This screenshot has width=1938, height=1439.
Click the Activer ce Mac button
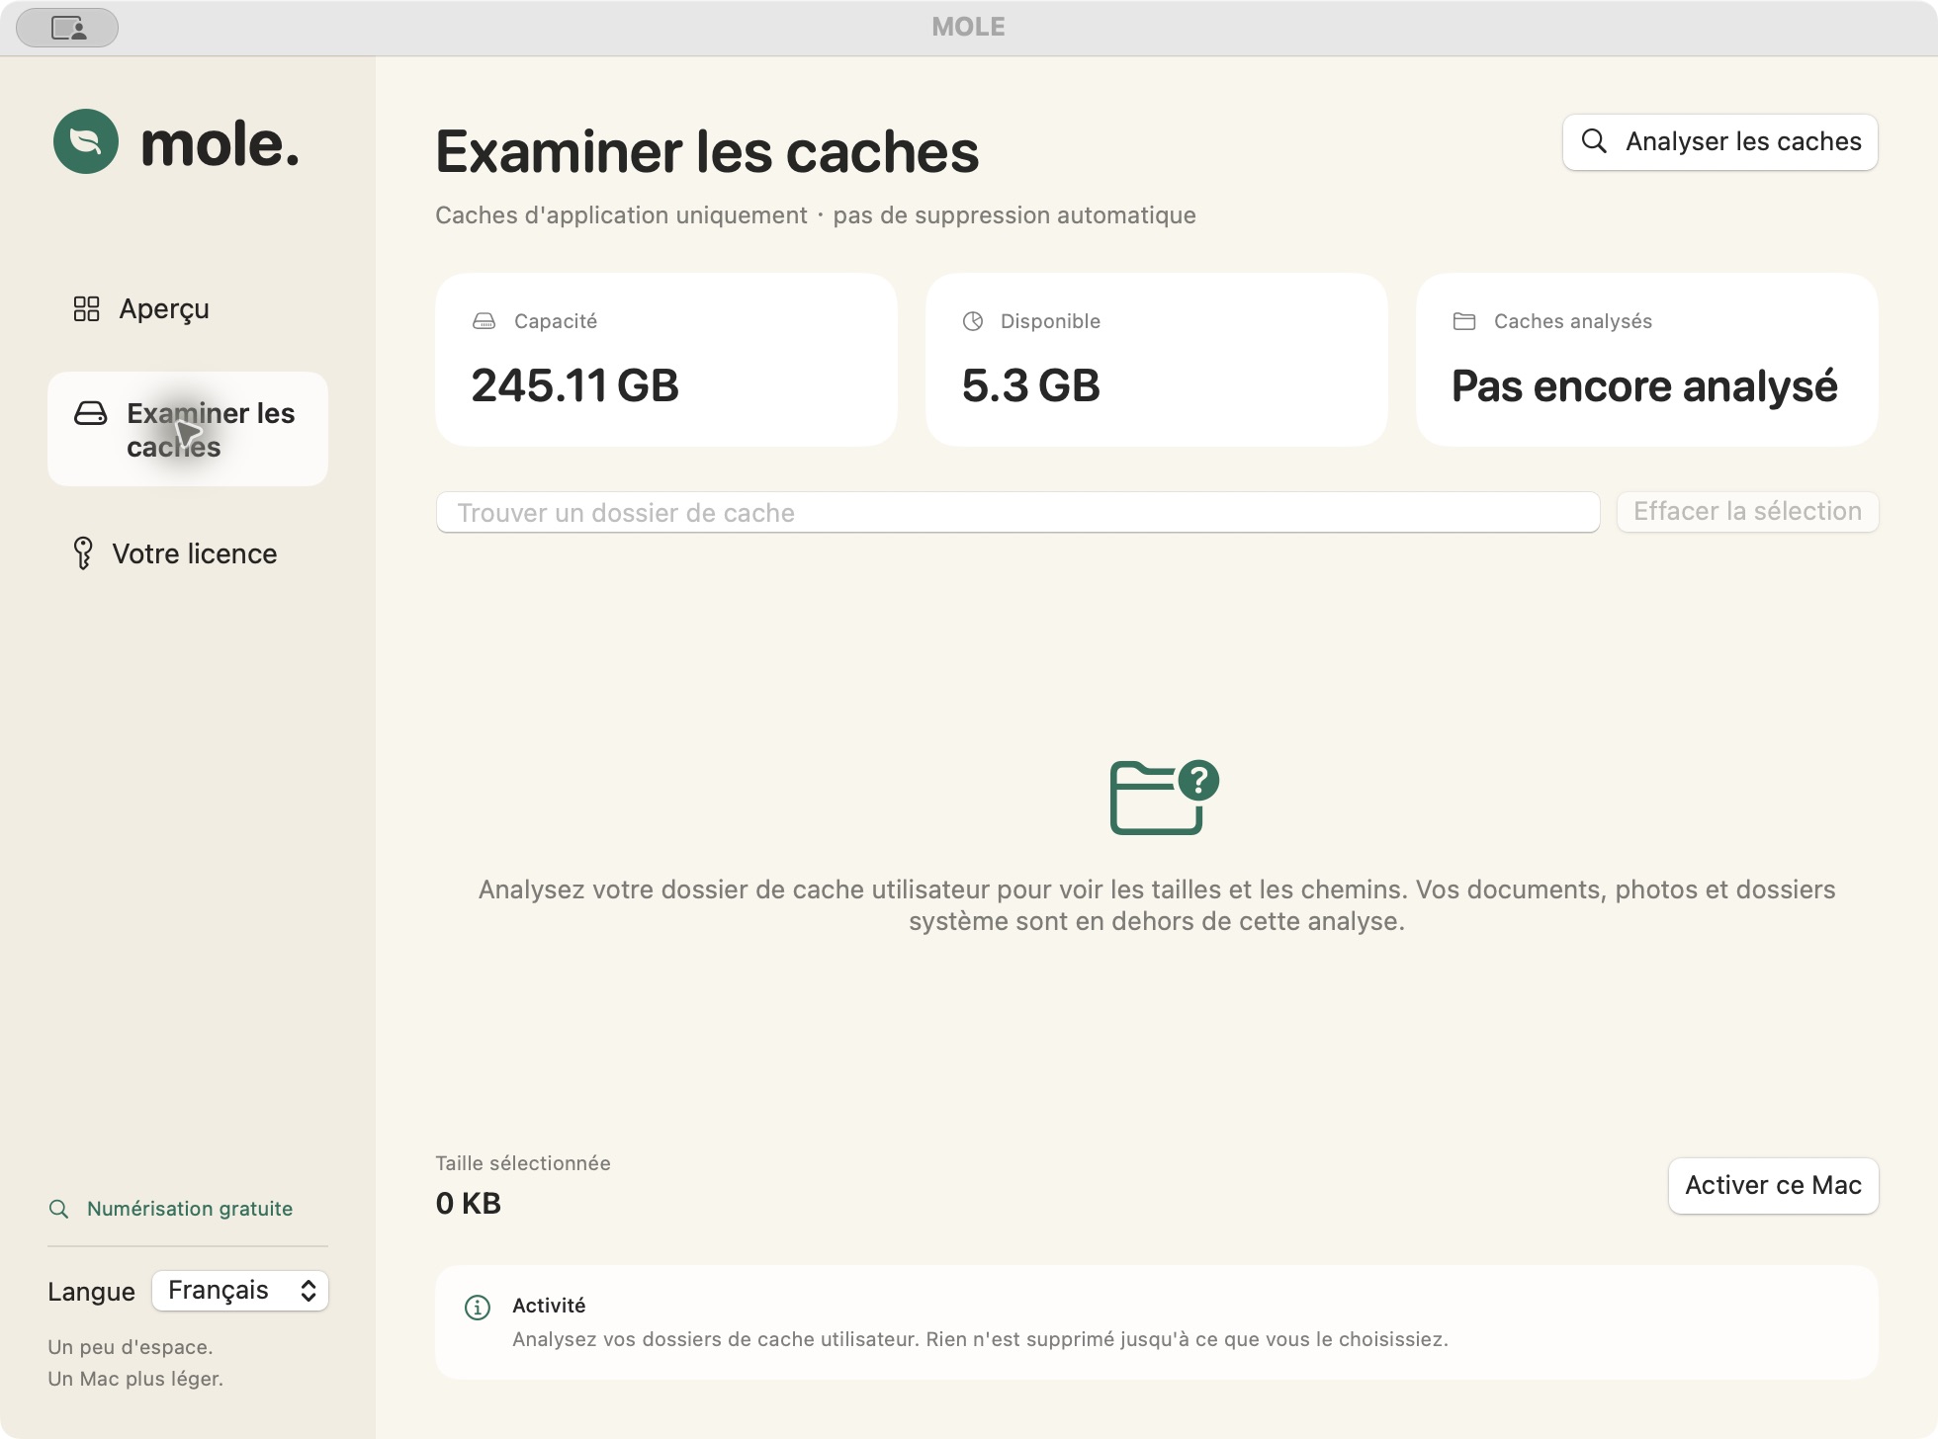tap(1774, 1186)
